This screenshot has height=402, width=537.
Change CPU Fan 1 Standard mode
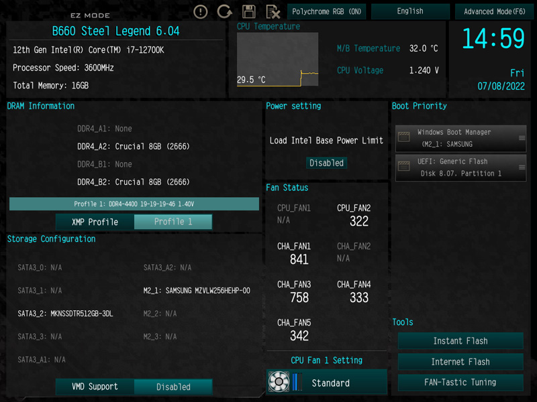(327, 382)
